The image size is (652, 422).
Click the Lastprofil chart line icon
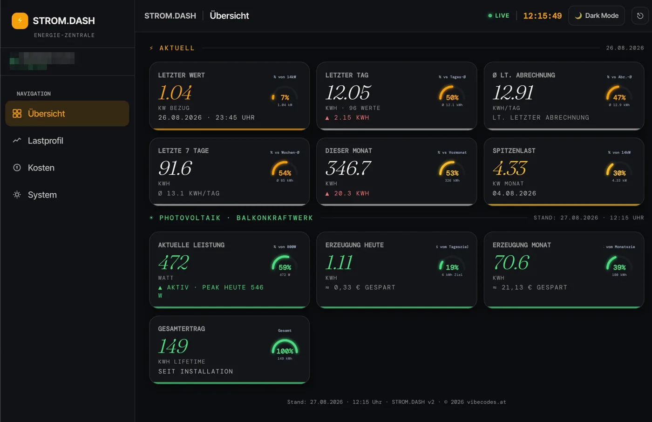click(17, 140)
